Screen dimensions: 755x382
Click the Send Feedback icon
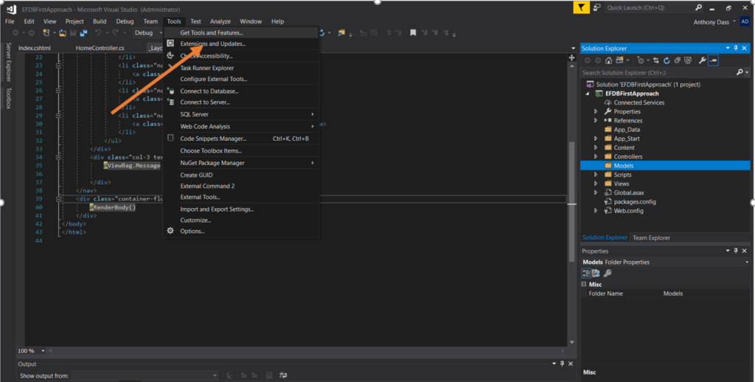pos(597,7)
